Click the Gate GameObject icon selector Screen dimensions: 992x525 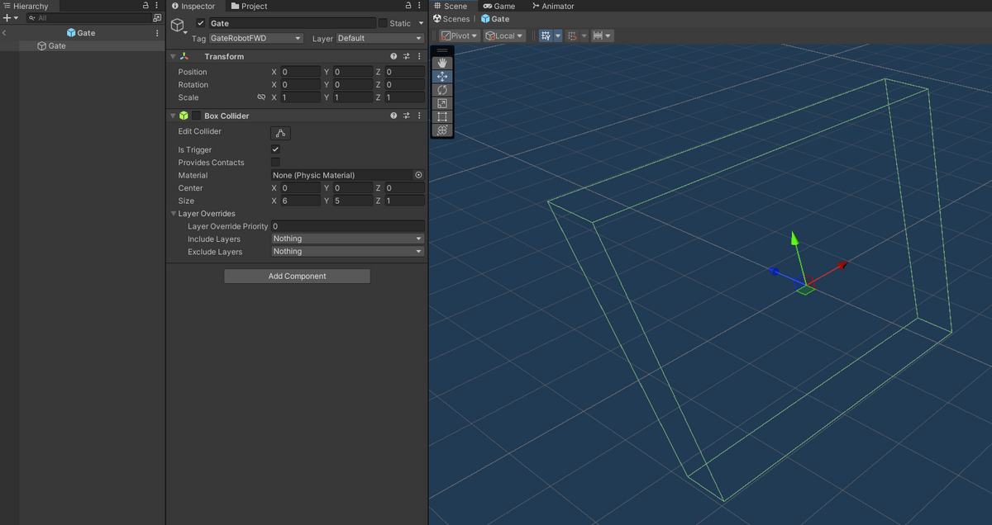pyautogui.click(x=179, y=26)
